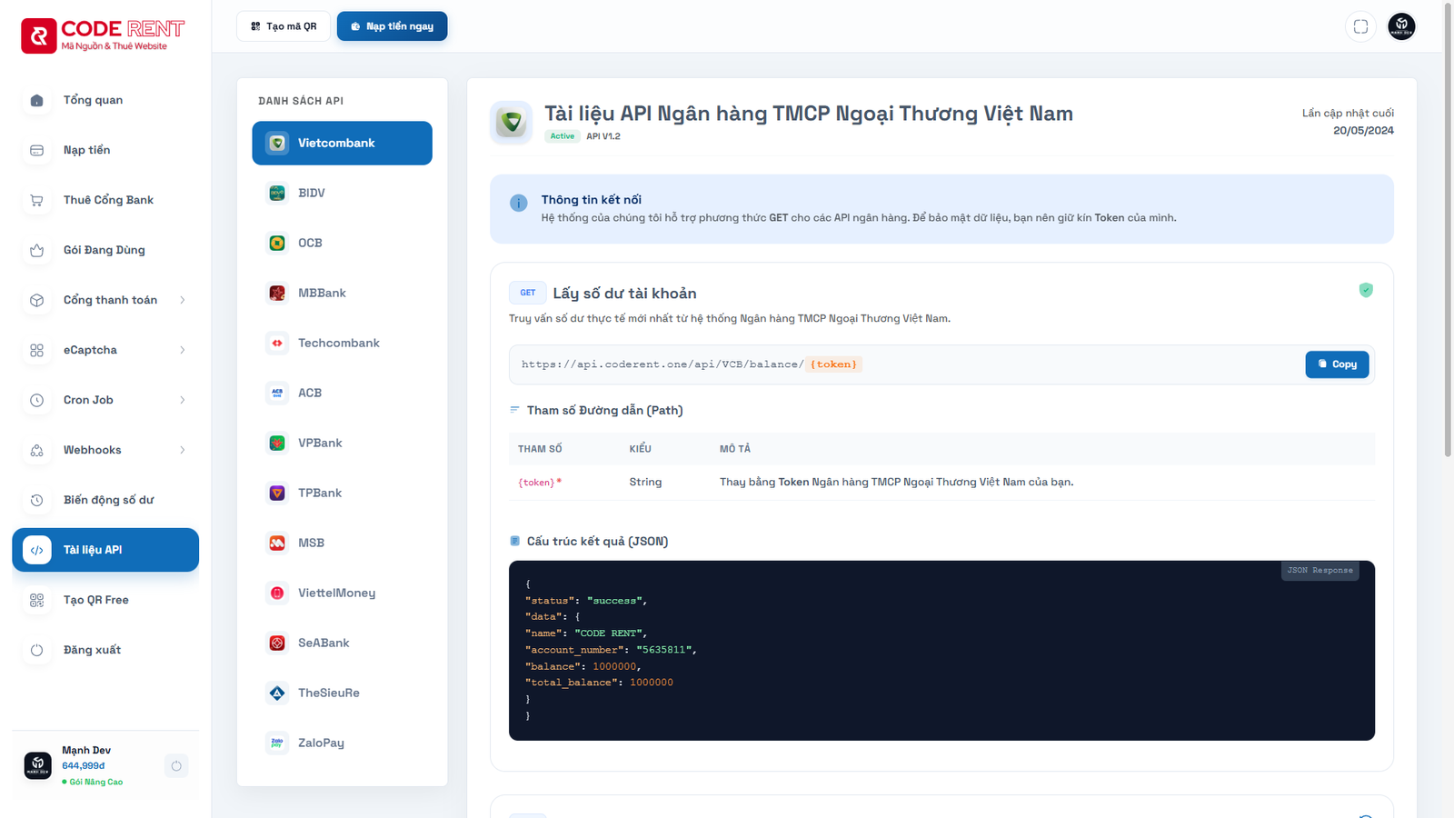Open Biến động số dư page
The height and width of the screenshot is (818, 1454).
(108, 500)
